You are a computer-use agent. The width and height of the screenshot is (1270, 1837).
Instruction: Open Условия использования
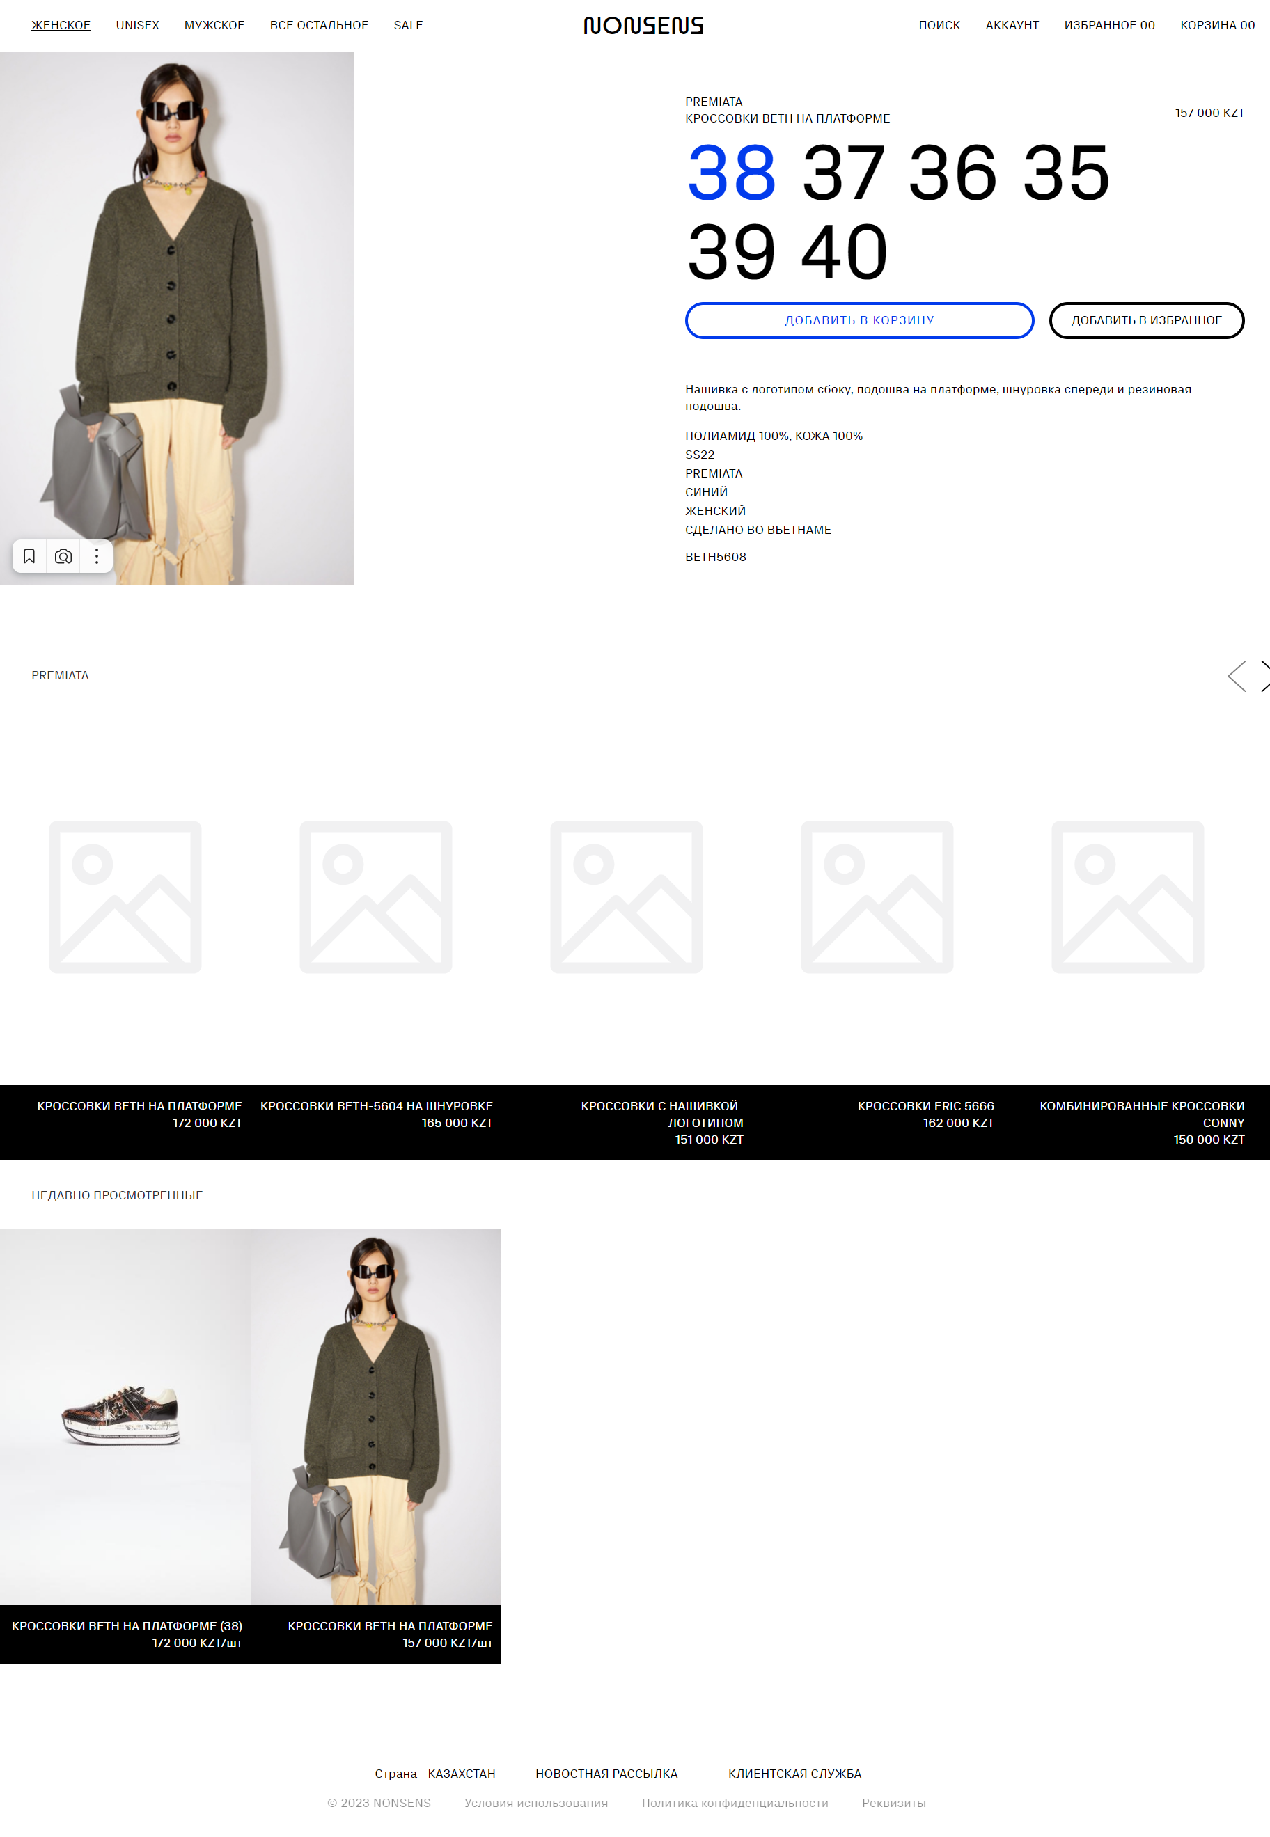point(535,1803)
